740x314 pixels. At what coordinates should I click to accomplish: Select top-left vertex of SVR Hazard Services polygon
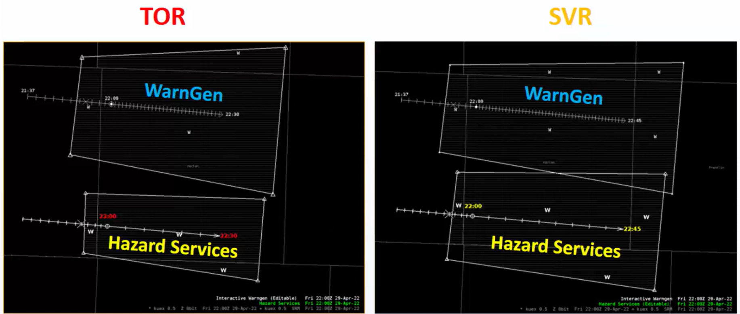tap(457, 172)
